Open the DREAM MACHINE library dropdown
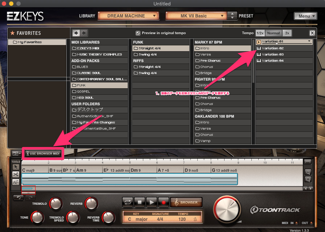The width and height of the screenshot is (325, 232). pos(128,16)
